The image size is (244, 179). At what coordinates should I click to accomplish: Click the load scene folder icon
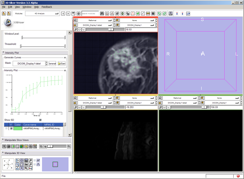click(x=4, y=13)
